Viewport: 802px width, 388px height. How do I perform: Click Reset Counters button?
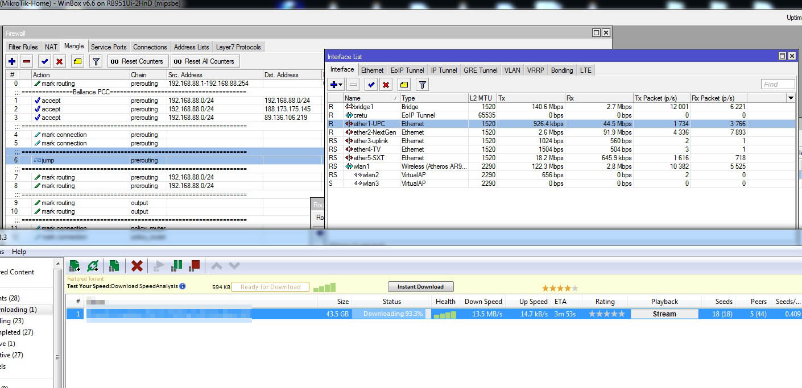(137, 61)
